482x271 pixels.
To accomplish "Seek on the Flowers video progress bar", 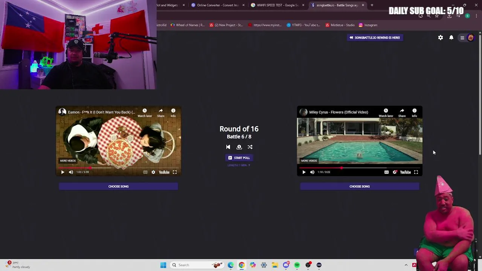I will pyautogui.click(x=360, y=168).
